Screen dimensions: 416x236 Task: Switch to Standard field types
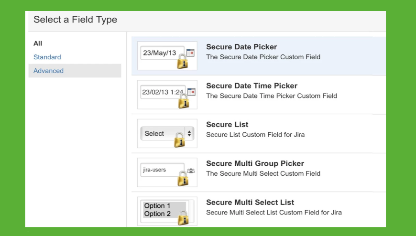click(x=47, y=57)
